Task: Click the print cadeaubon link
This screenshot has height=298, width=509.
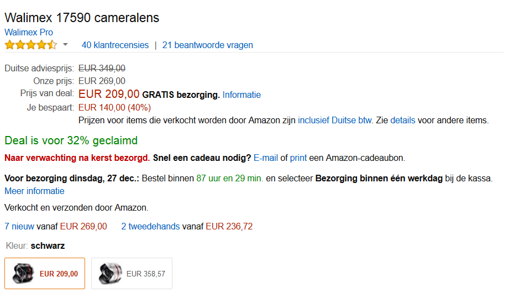Action: [x=298, y=158]
